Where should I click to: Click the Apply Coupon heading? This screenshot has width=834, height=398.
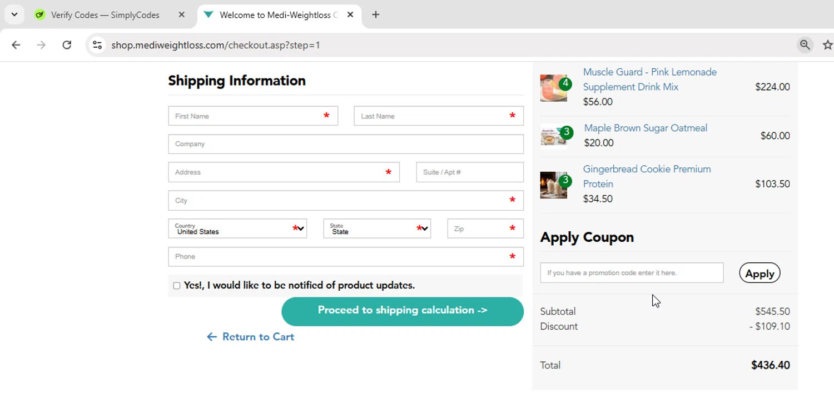(587, 237)
